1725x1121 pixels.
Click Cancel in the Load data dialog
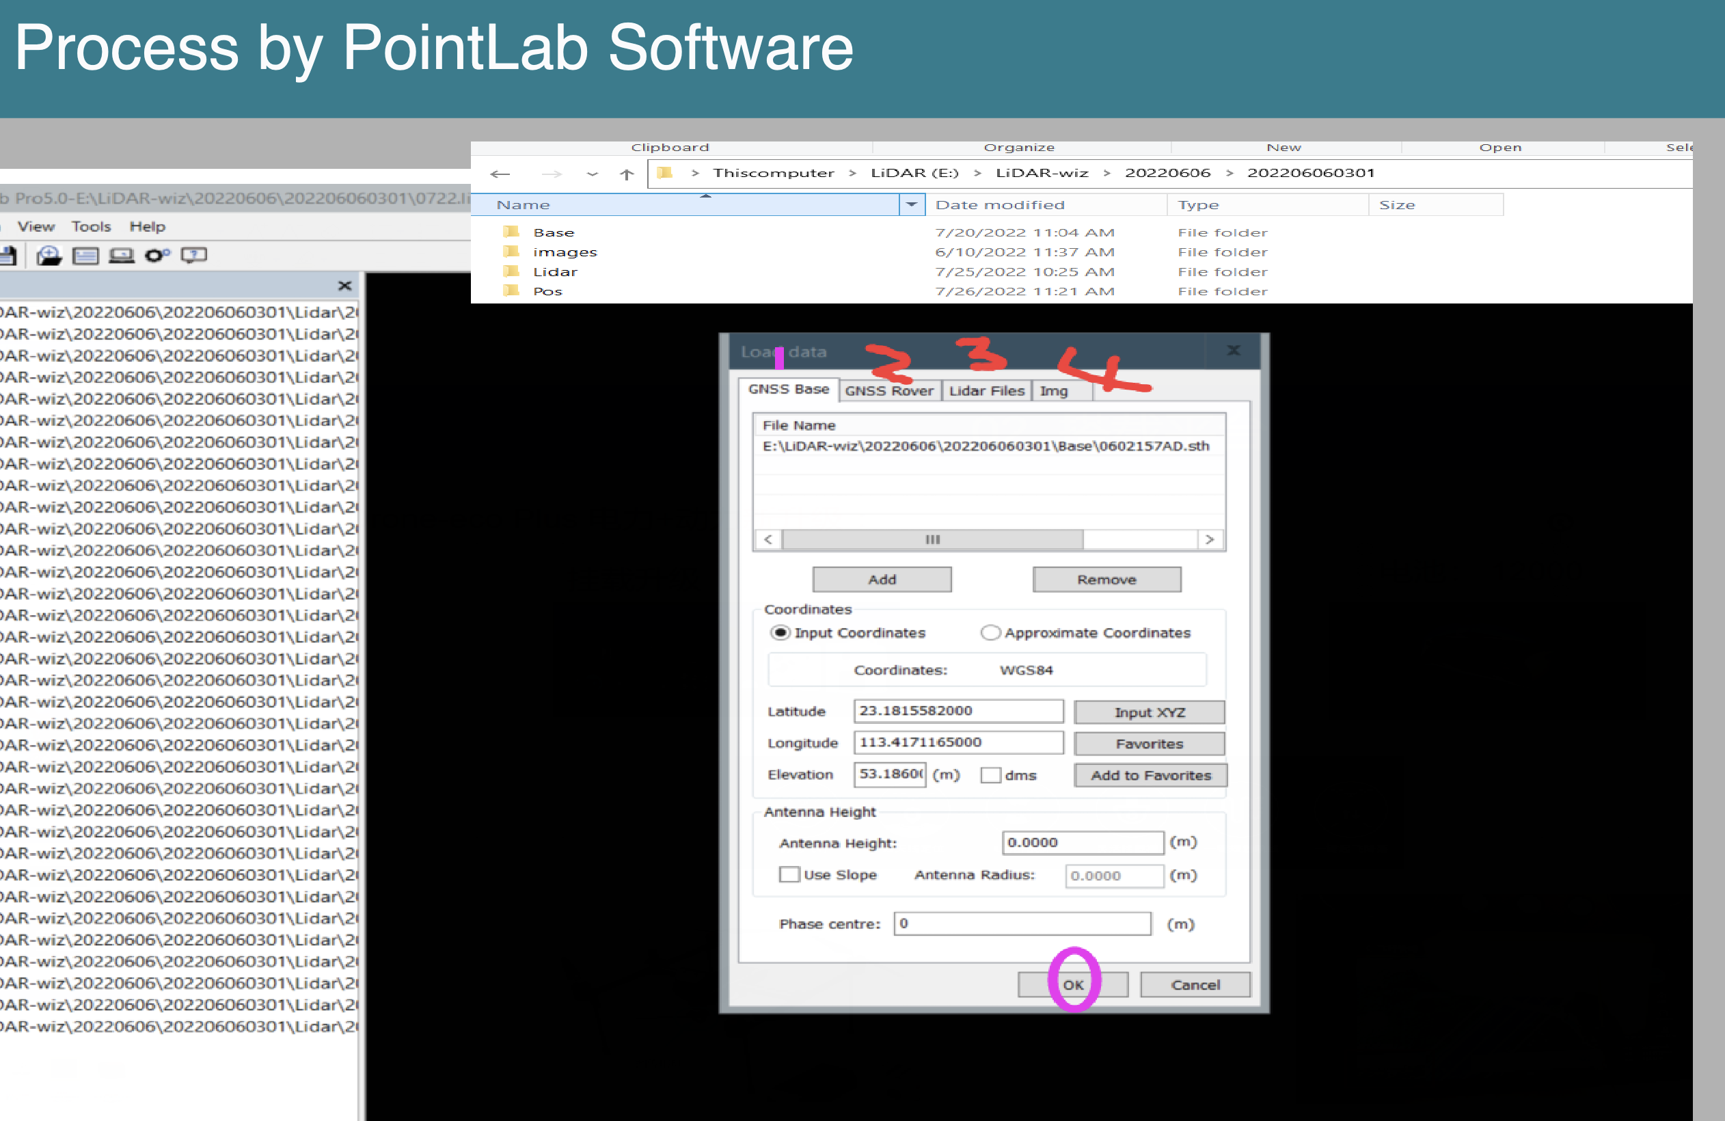pyautogui.click(x=1195, y=985)
